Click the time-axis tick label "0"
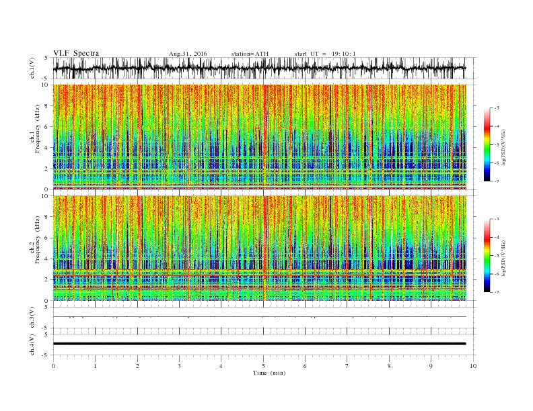This screenshot has height=411, width=533. [53, 366]
